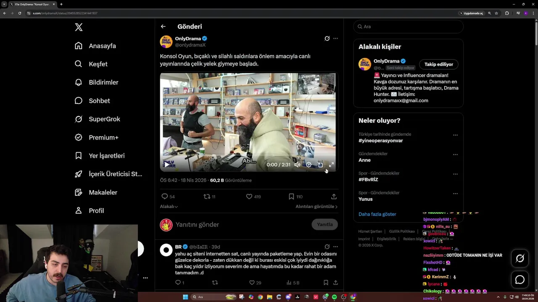Reload the page in the browser
538x302 pixels.
pyautogui.click(x=19, y=13)
